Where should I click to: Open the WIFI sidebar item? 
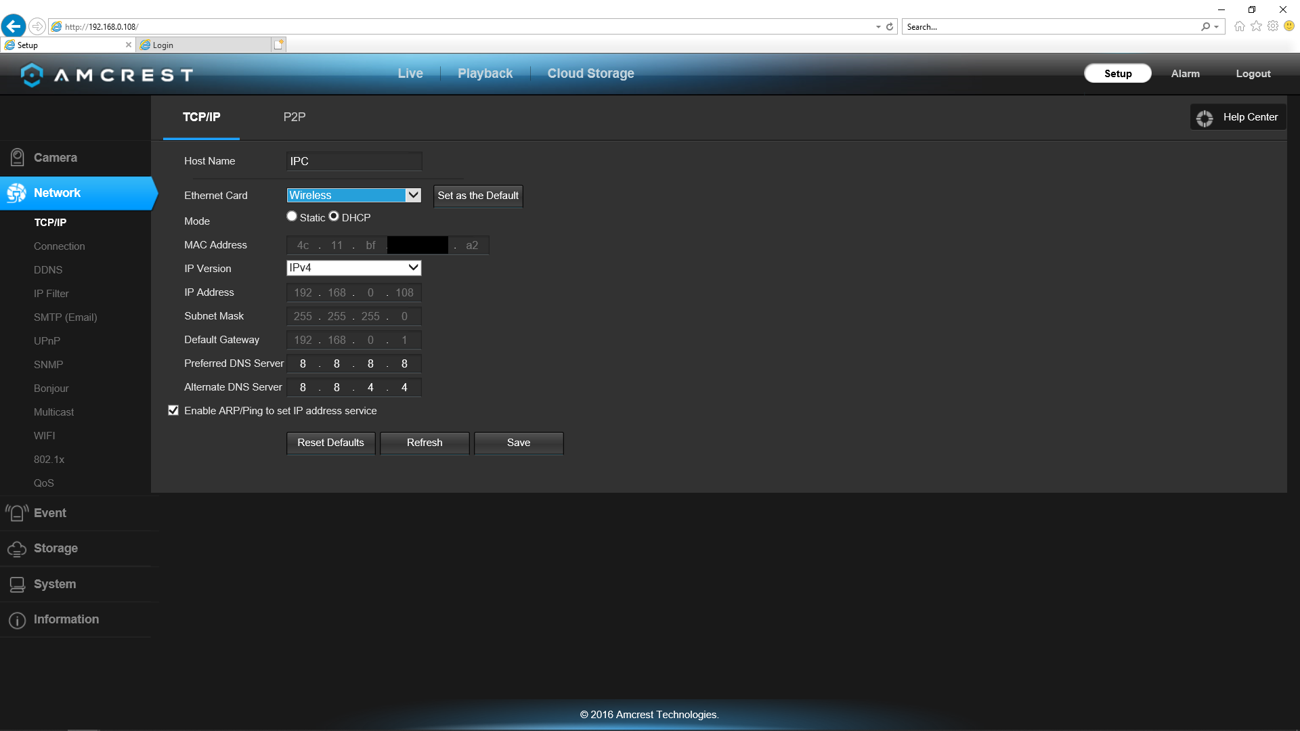(45, 436)
